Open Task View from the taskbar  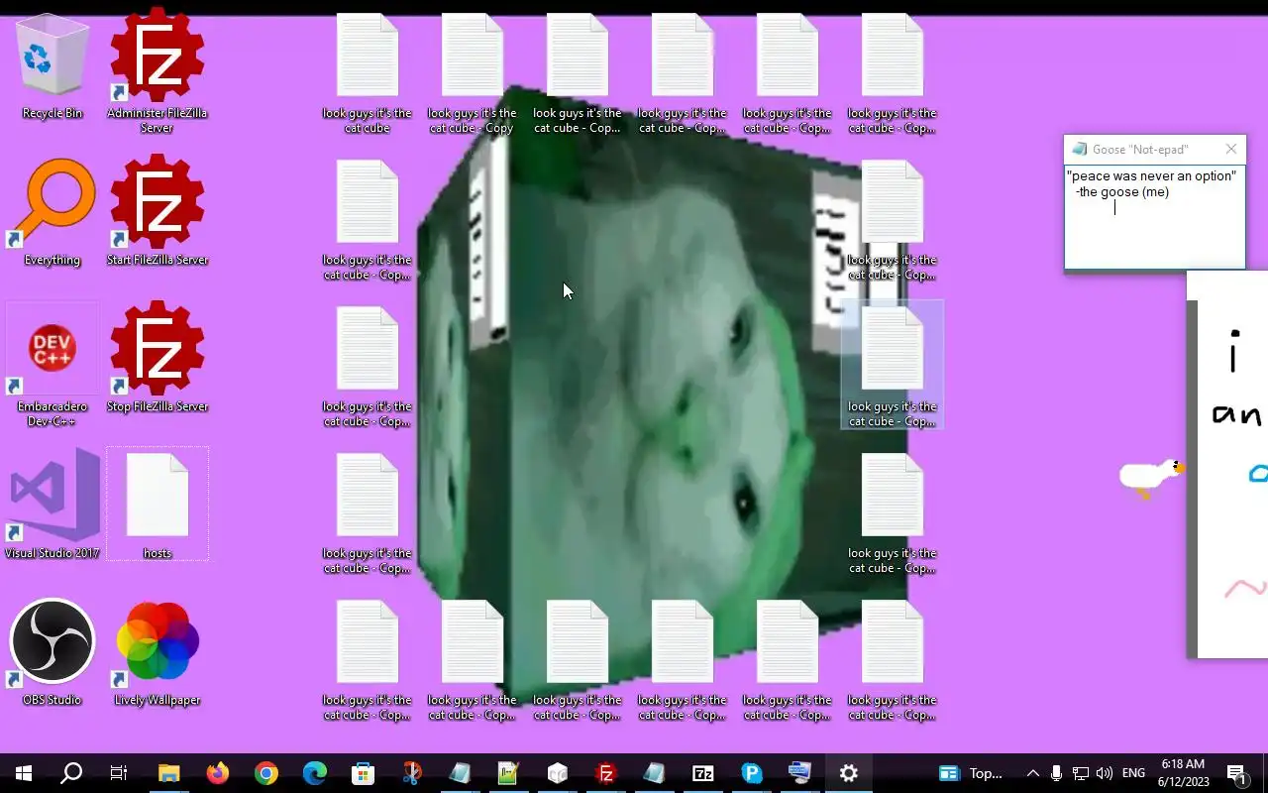119,773
